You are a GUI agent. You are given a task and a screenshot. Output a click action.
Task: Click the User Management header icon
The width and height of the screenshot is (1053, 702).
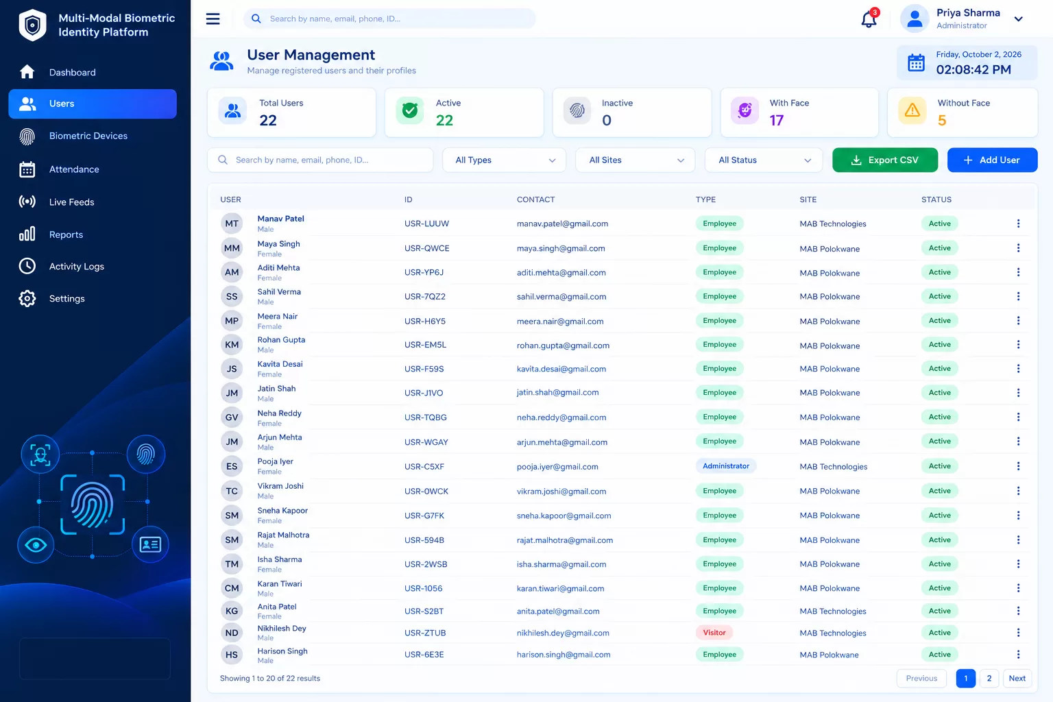tap(221, 61)
